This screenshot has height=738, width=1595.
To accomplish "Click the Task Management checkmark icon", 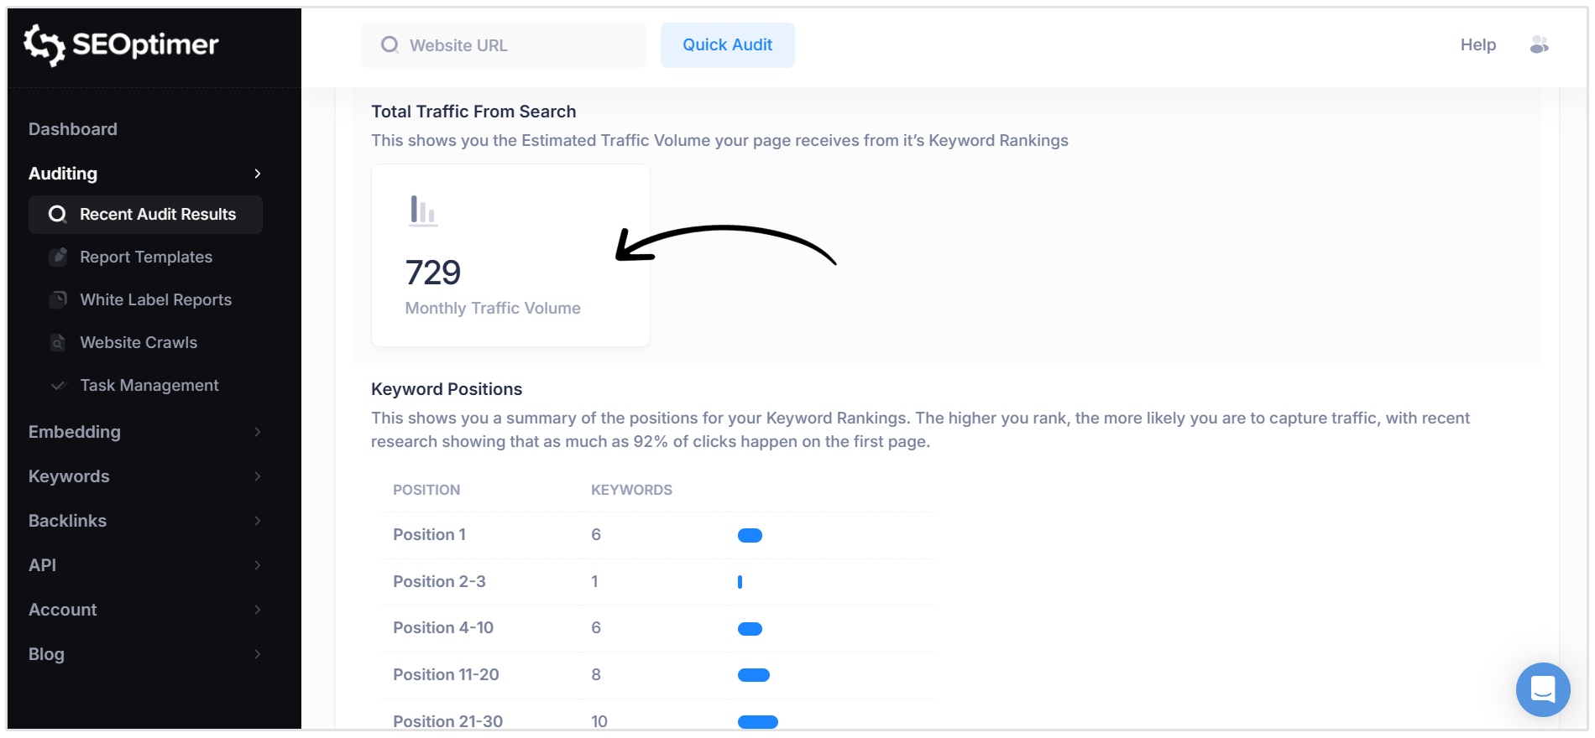I will 58,386.
